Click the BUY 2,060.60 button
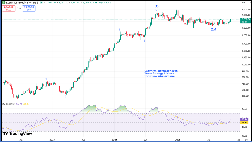 click(x=29, y=9)
